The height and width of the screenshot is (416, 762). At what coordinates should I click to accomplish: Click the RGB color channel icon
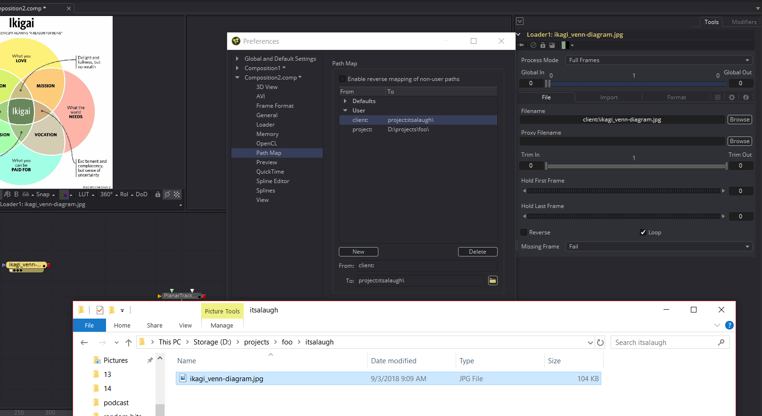pos(64,194)
